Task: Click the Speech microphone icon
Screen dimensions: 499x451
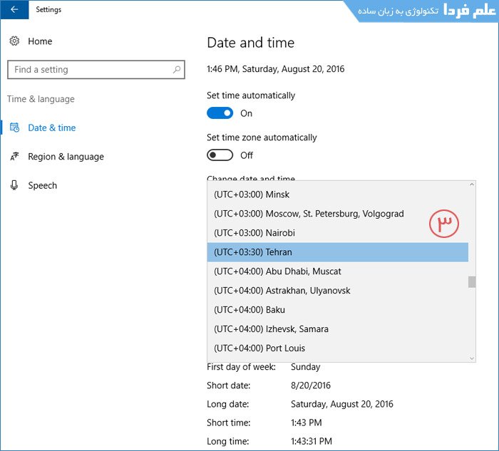Action: click(14, 185)
